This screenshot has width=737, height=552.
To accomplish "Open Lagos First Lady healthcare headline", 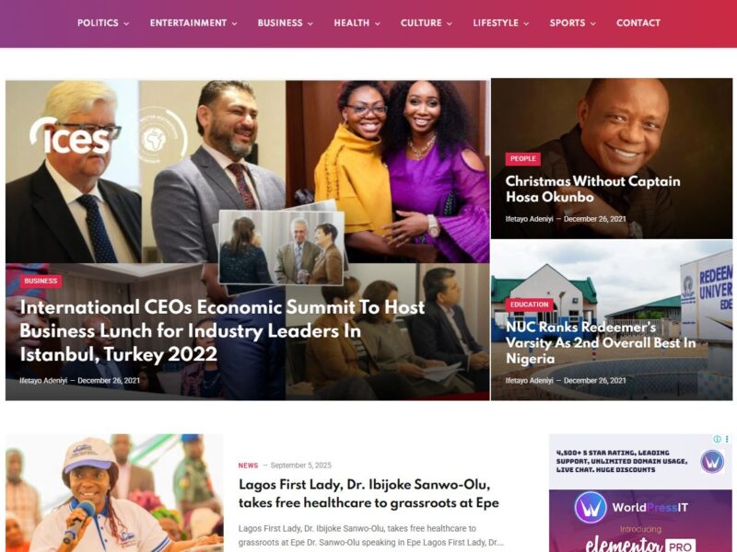I will coord(368,493).
